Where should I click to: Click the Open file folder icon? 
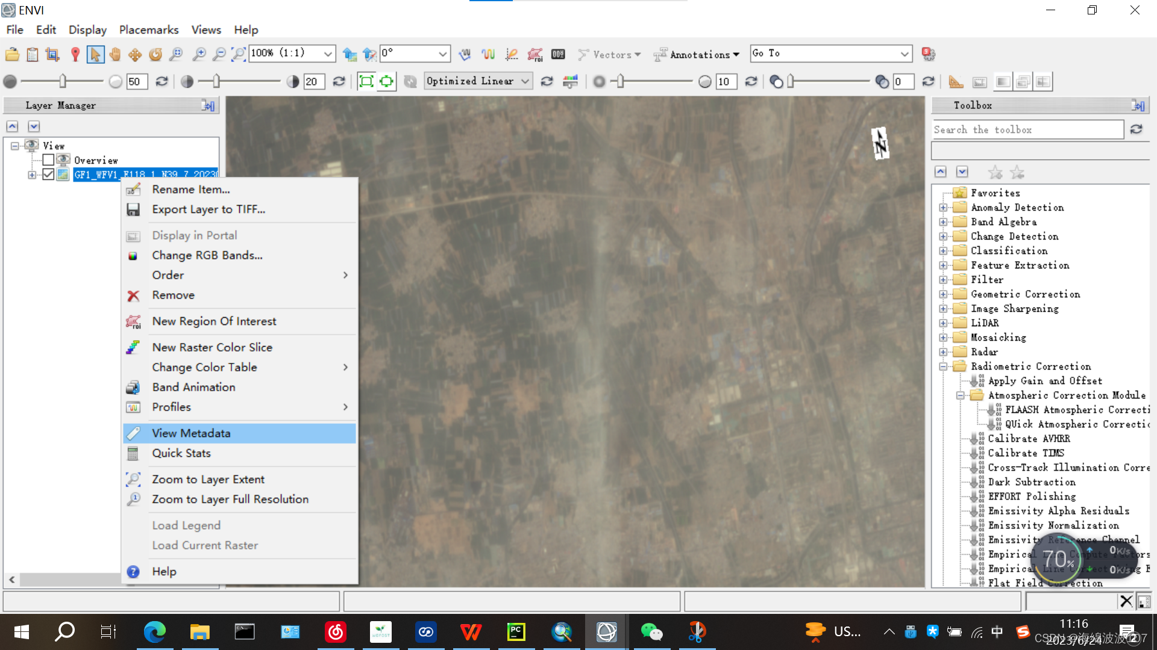coord(12,54)
